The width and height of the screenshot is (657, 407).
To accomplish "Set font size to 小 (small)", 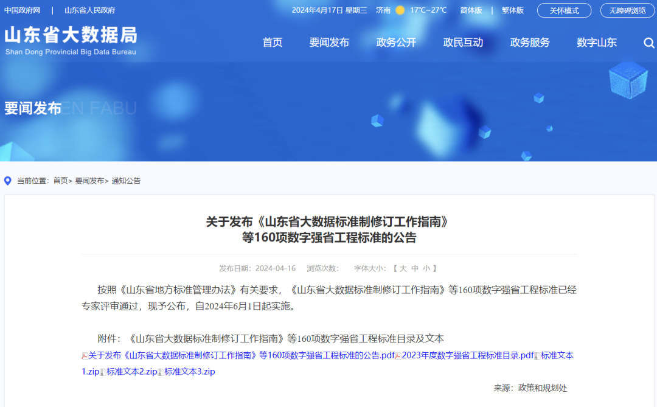I will (x=426, y=268).
